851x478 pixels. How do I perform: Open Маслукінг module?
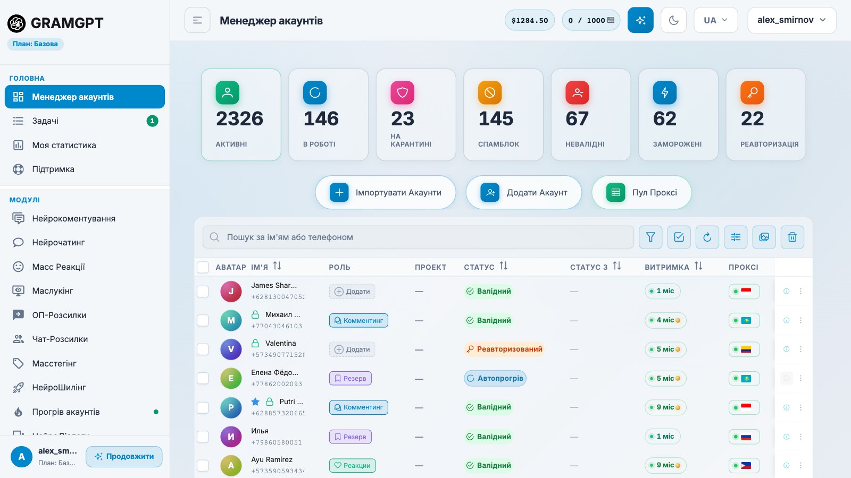tap(85, 291)
